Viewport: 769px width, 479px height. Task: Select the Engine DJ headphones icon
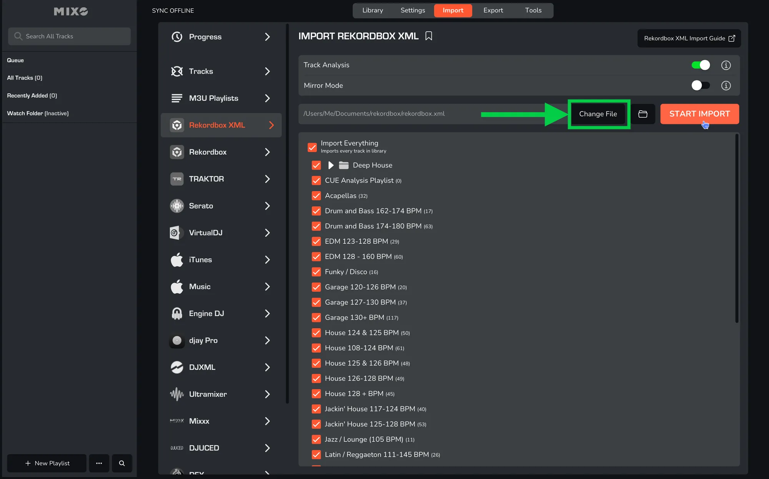click(x=177, y=314)
